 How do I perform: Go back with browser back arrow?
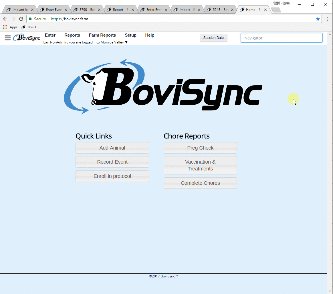pyautogui.click(x=5, y=19)
